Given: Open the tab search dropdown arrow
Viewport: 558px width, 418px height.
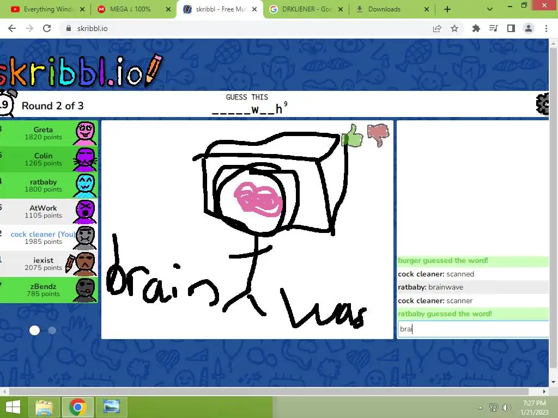Looking at the screenshot, I should click(490, 9).
